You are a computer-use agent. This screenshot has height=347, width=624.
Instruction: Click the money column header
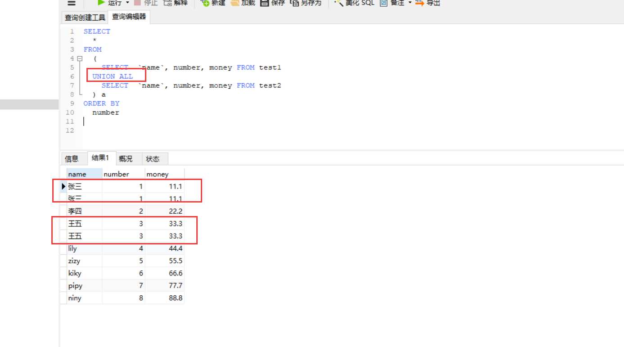coord(164,174)
